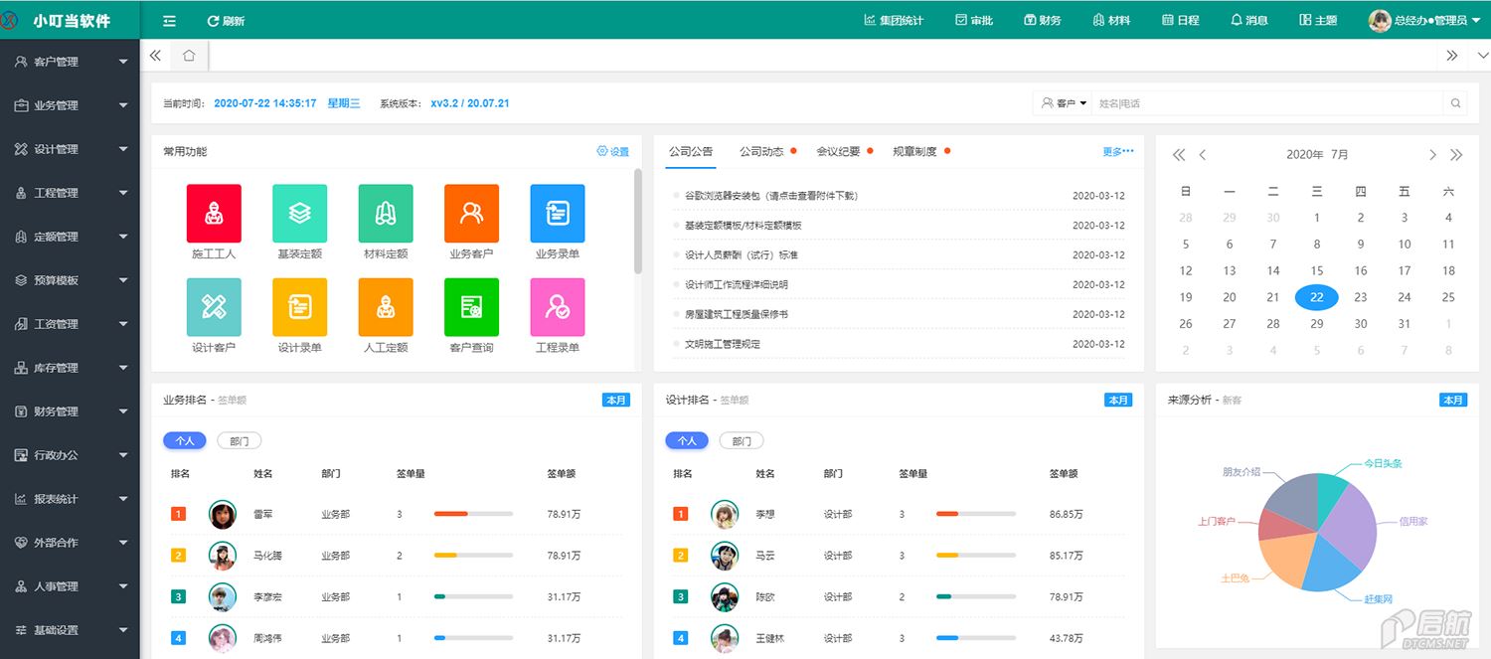This screenshot has width=1491, height=659.
Task: Open the 工程录单 shortcut icon
Action: 558,307
